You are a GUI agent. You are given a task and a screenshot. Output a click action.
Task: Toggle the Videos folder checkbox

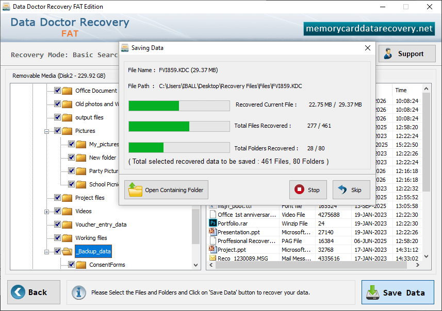click(x=57, y=211)
